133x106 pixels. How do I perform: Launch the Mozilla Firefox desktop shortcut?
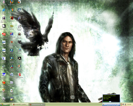pos(12,2)
